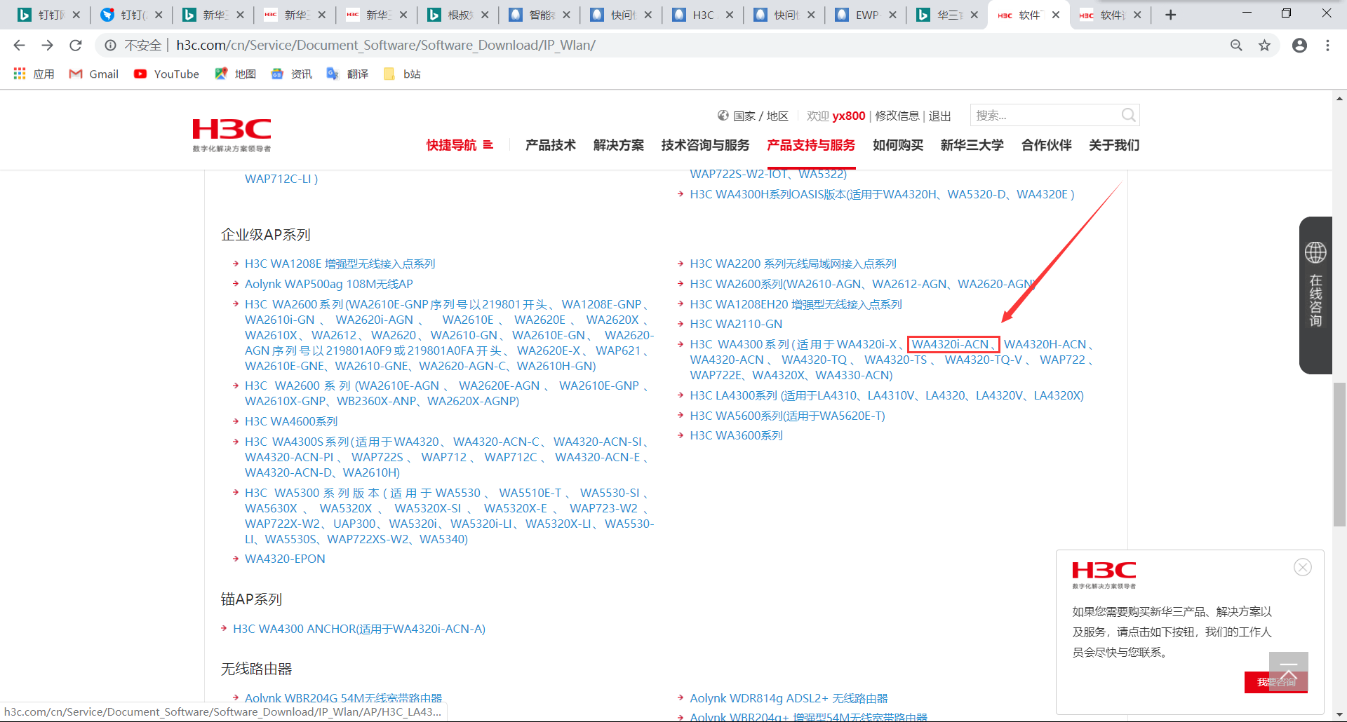Open the 新华三大学 menu
Viewport: 1347px width, 722px height.
coord(972,145)
